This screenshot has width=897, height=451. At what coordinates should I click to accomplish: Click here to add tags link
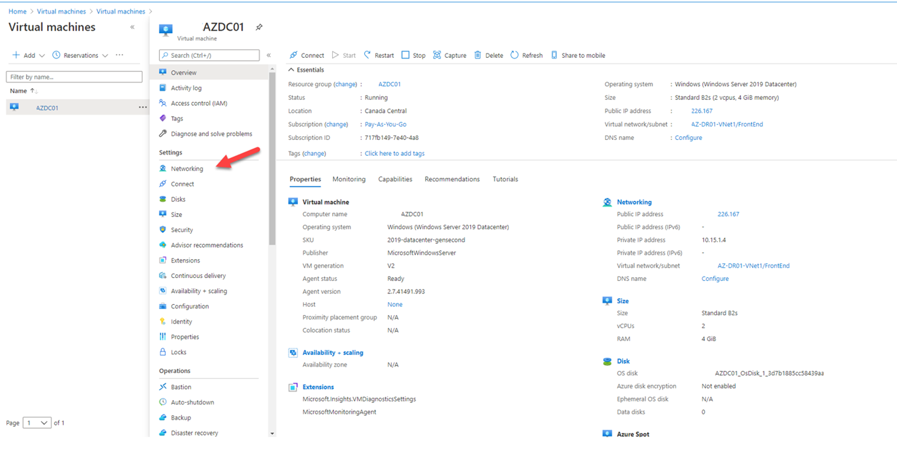(x=394, y=153)
